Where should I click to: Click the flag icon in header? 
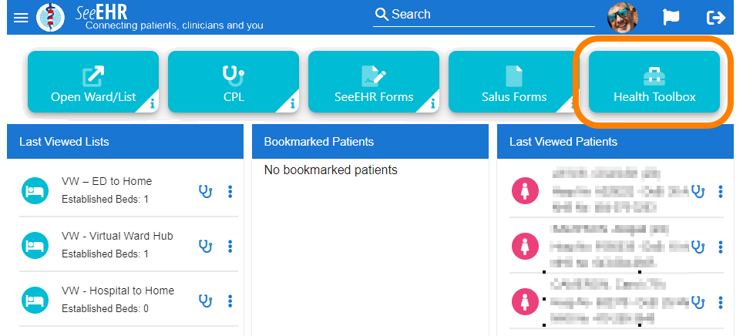pos(671,17)
